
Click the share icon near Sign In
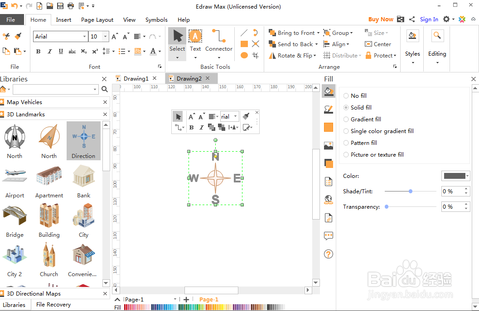coord(412,19)
